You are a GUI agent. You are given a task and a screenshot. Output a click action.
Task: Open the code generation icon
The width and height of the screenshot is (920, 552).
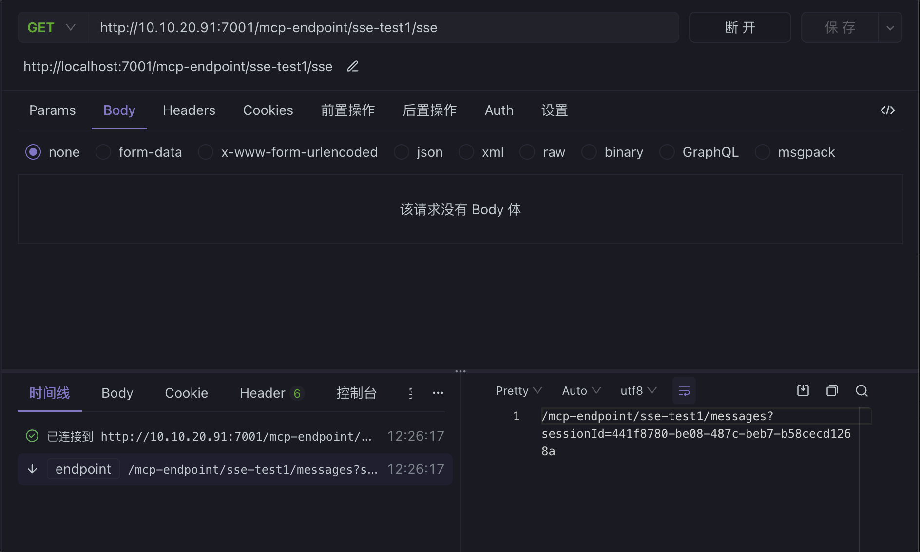[887, 110]
